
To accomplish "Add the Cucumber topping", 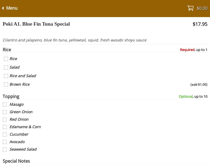I will click(x=5, y=135).
